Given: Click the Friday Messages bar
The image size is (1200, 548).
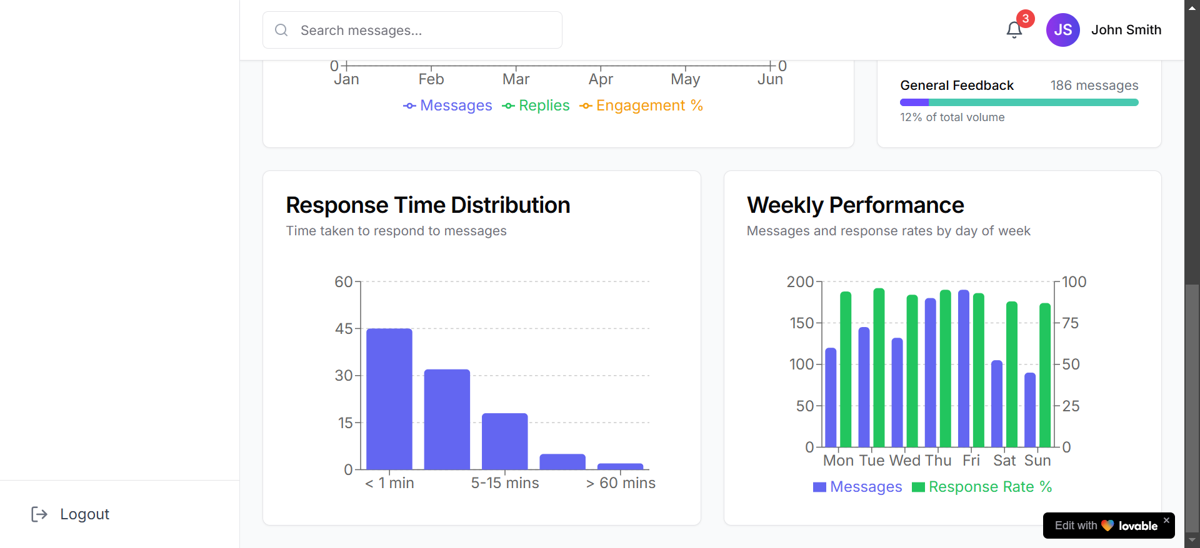Looking at the screenshot, I should [x=964, y=368].
